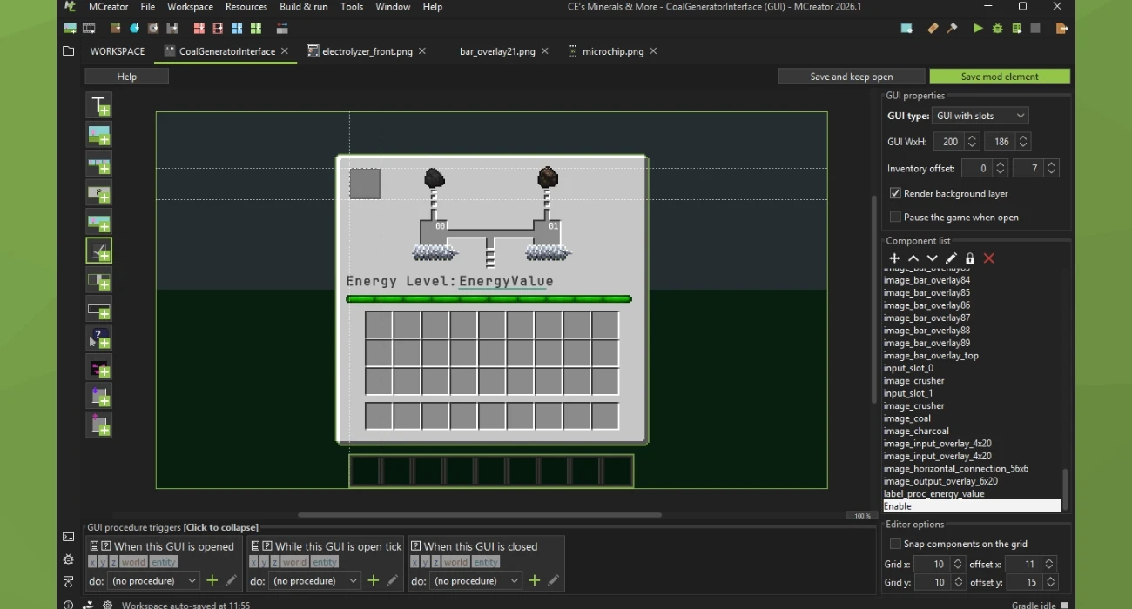Select the add entity model tool
The width and height of the screenshot is (1132, 609).
(x=99, y=367)
